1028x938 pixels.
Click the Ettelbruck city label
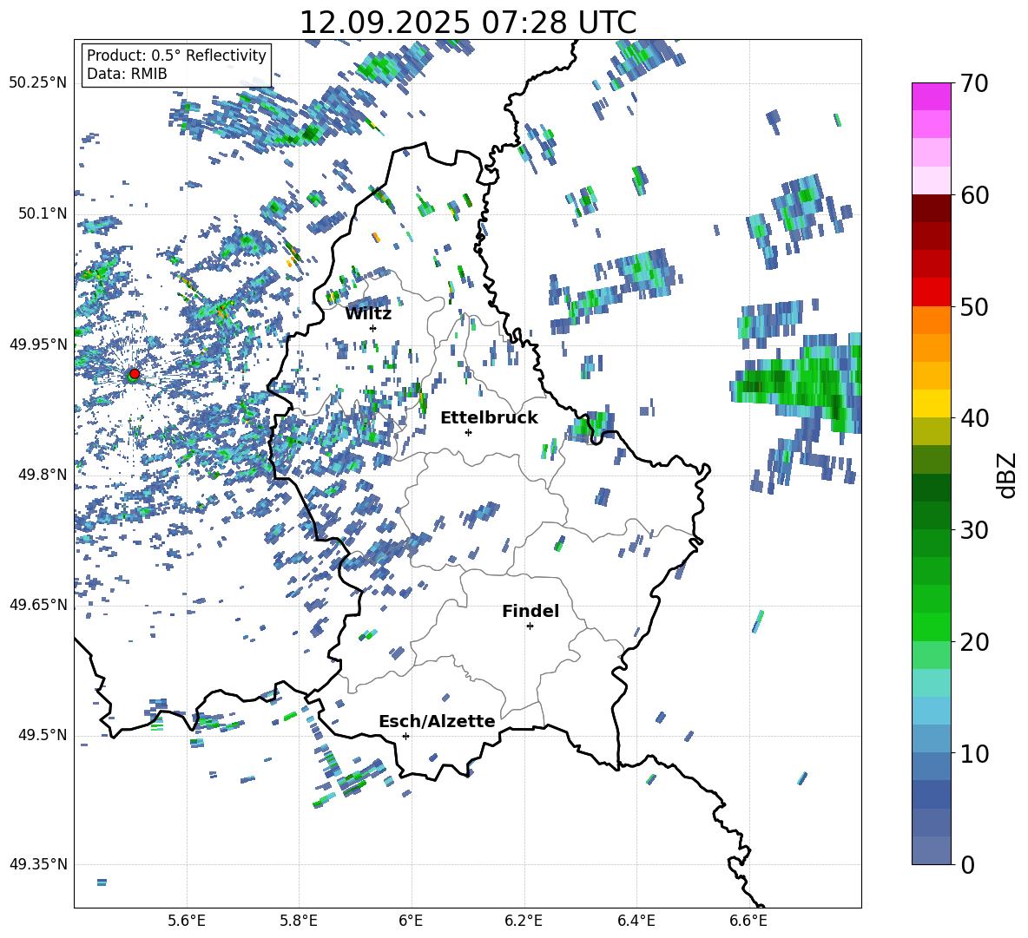coord(489,418)
